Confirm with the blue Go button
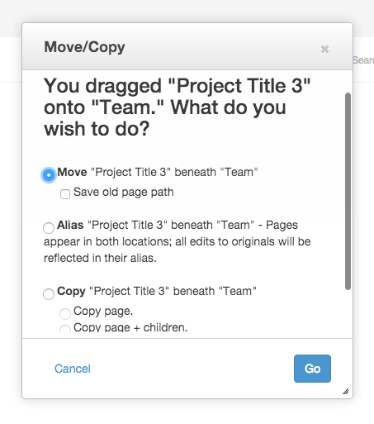The height and width of the screenshot is (424, 374). coord(312,369)
